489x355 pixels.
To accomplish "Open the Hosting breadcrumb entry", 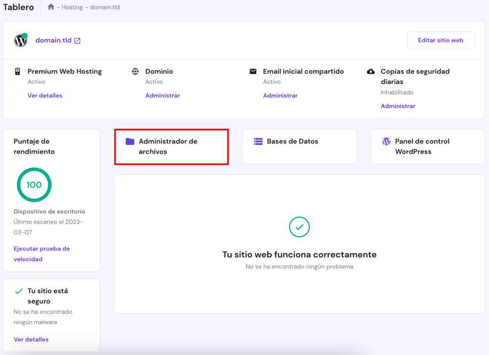I will point(73,7).
